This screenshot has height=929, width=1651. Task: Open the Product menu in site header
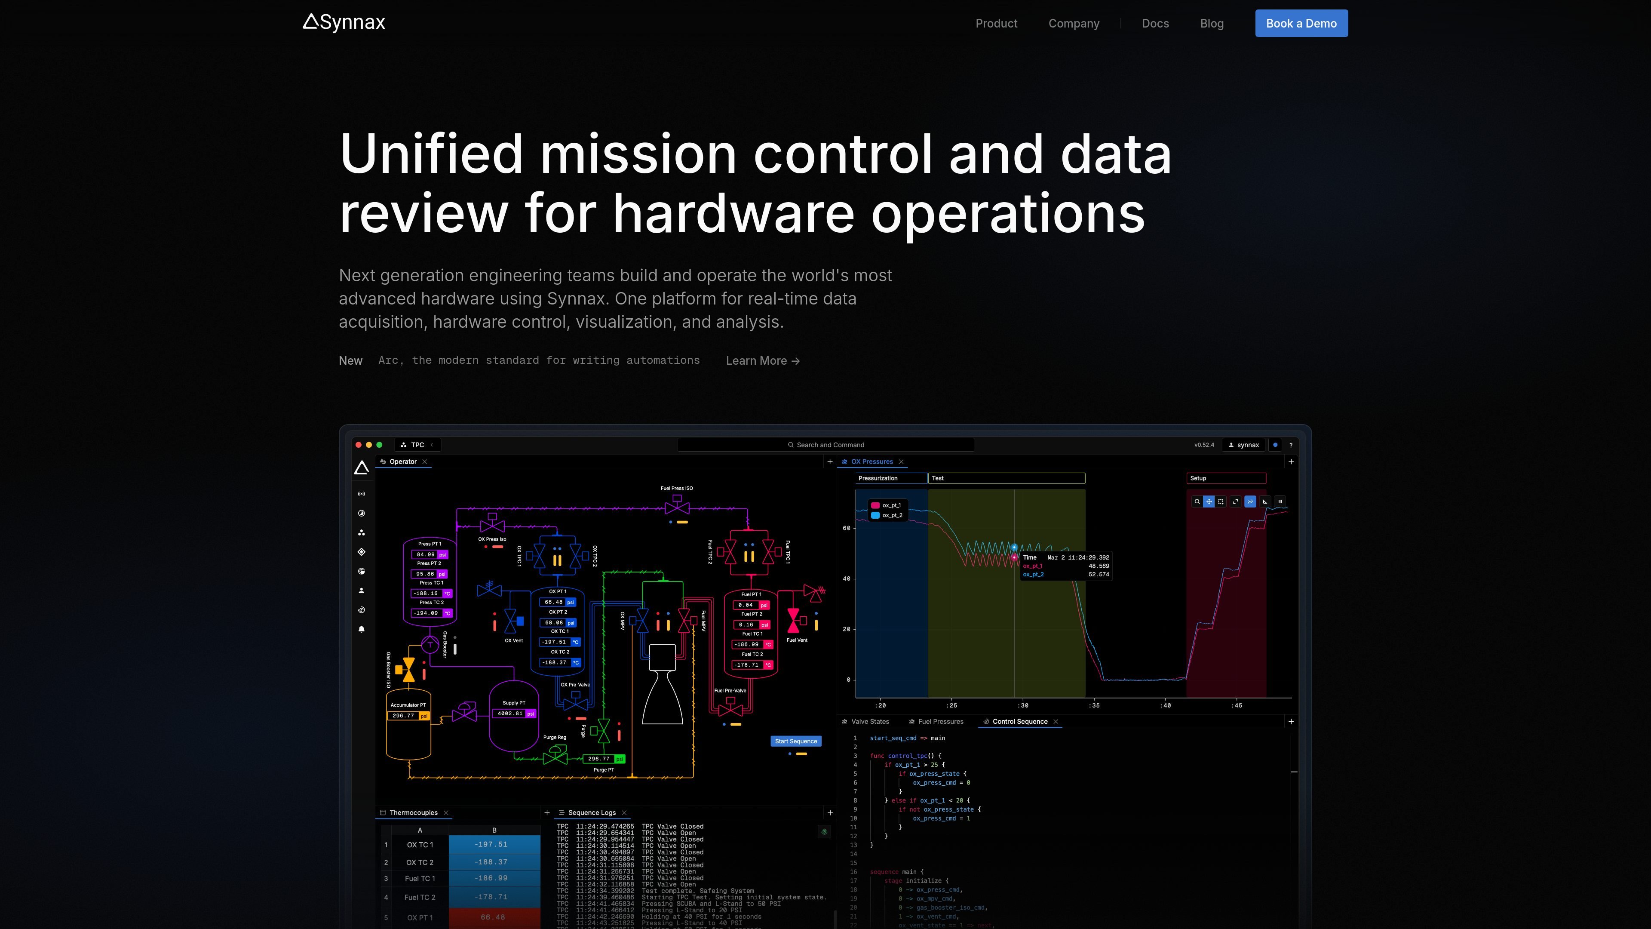[x=996, y=24]
